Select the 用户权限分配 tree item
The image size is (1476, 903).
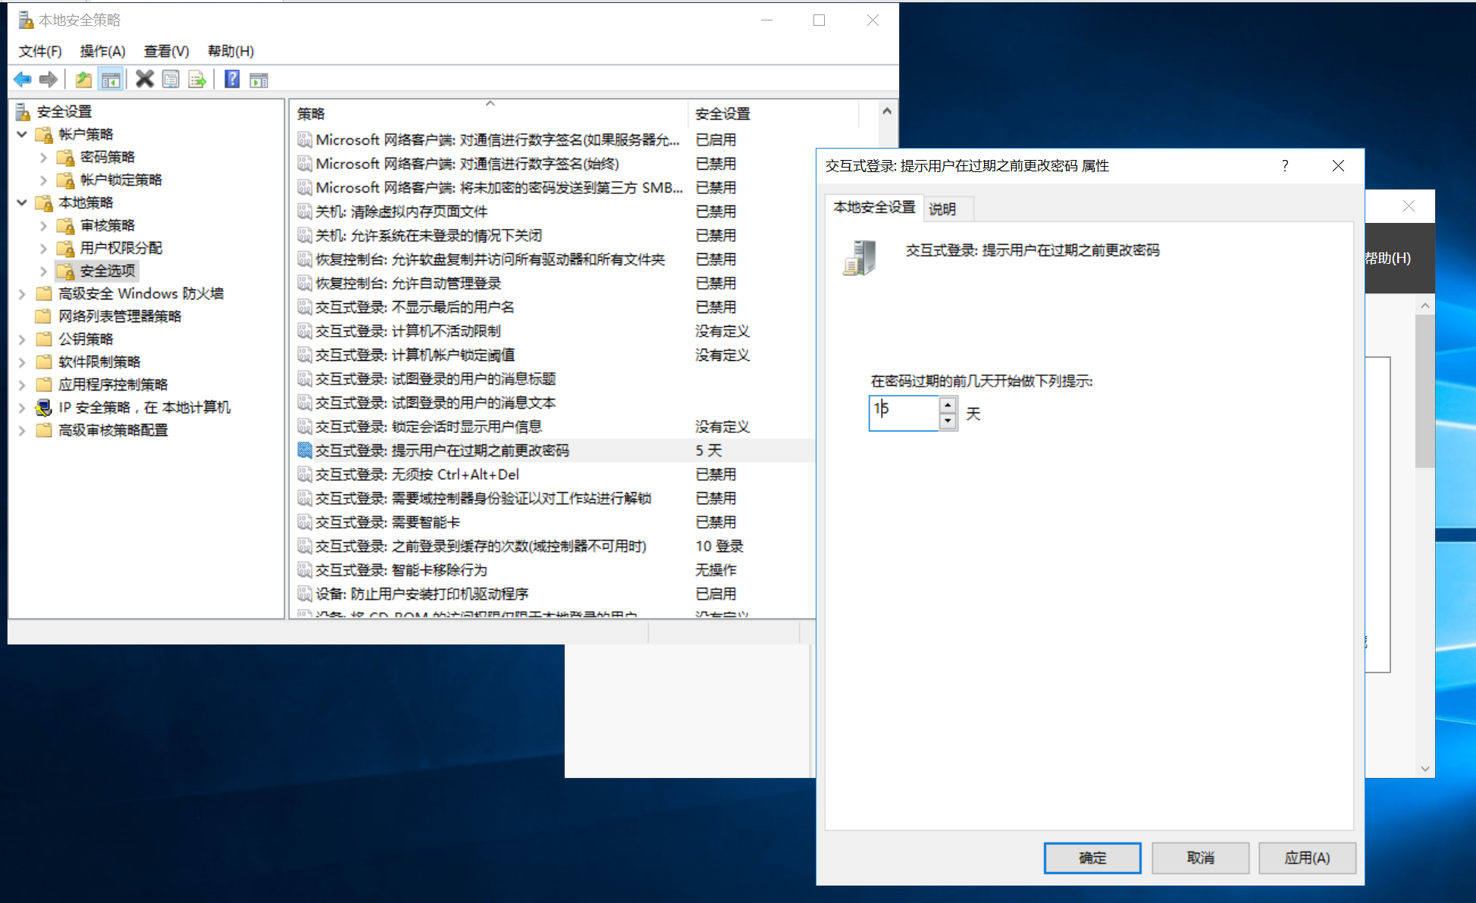pyautogui.click(x=121, y=248)
